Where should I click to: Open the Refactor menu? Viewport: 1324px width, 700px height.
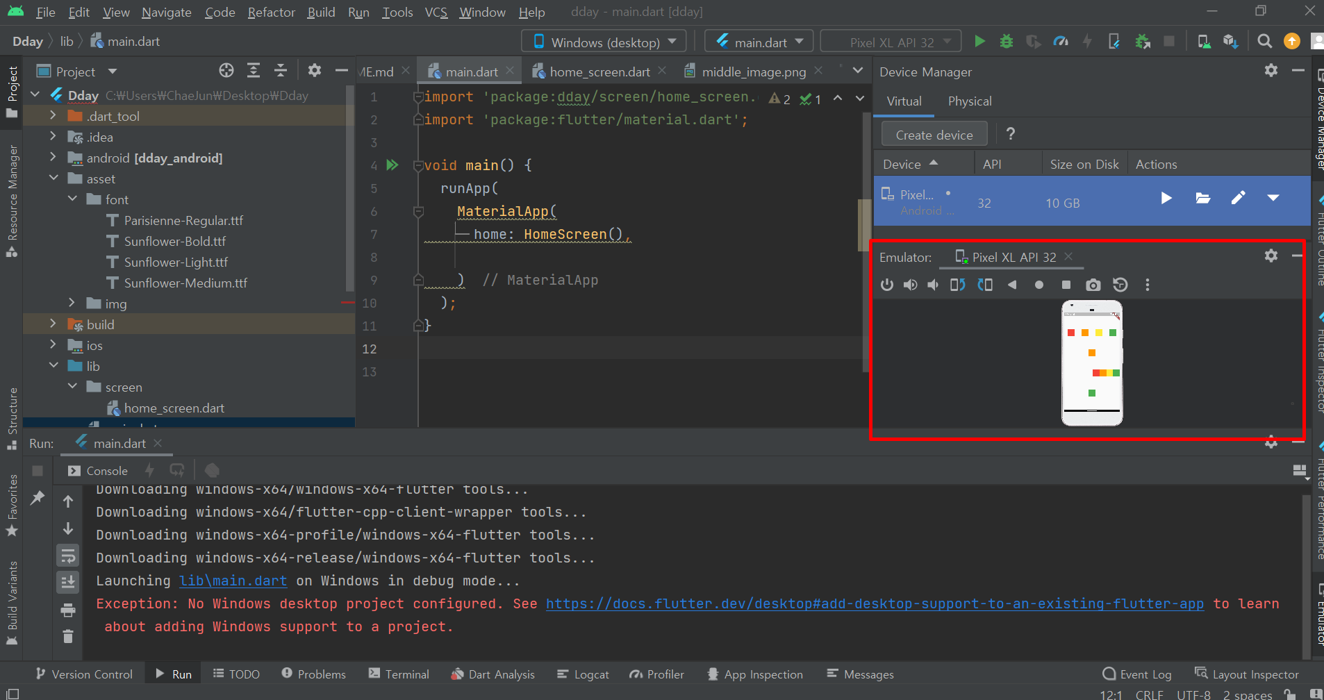(271, 12)
